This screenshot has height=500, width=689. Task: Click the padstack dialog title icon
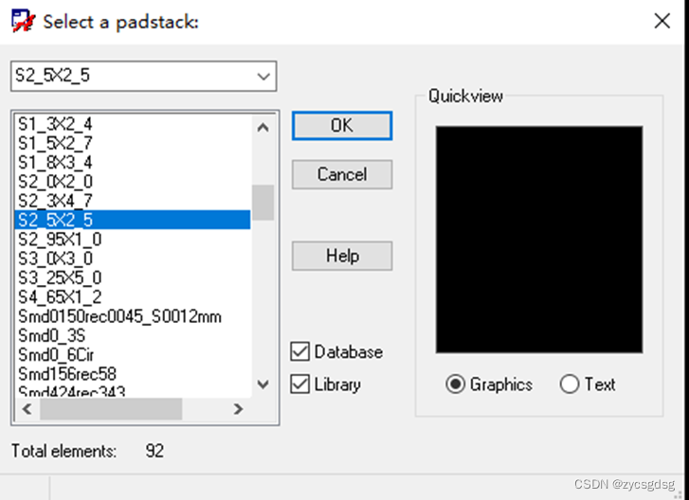pos(23,20)
